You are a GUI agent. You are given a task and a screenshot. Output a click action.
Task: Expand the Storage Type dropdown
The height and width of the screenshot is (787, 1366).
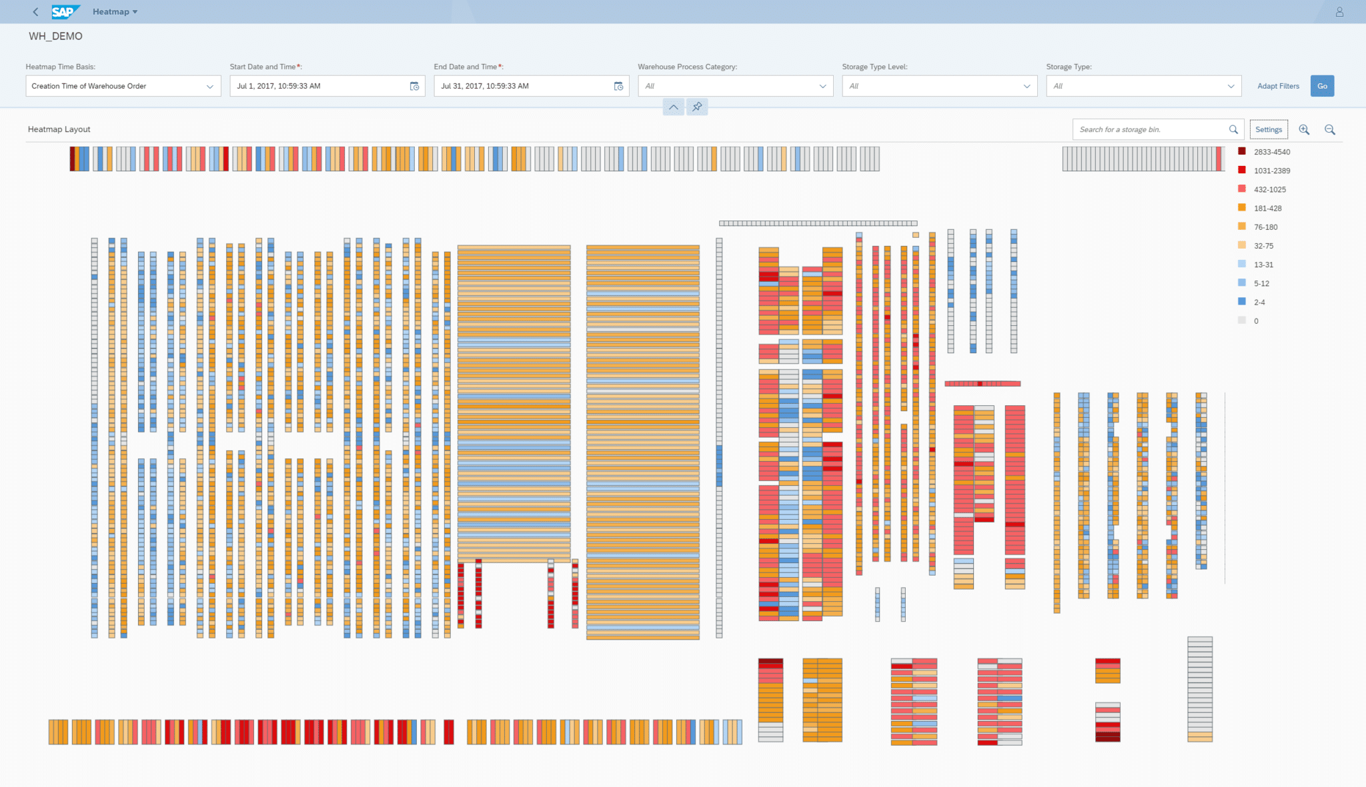point(1231,86)
